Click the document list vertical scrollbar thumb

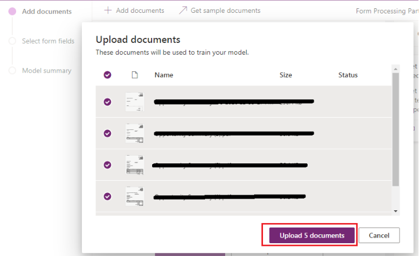396,129
